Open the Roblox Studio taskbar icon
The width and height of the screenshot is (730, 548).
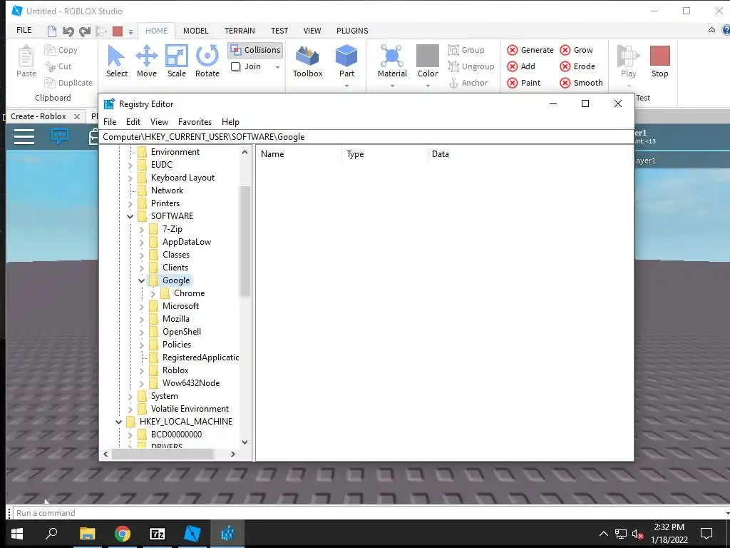(192, 534)
